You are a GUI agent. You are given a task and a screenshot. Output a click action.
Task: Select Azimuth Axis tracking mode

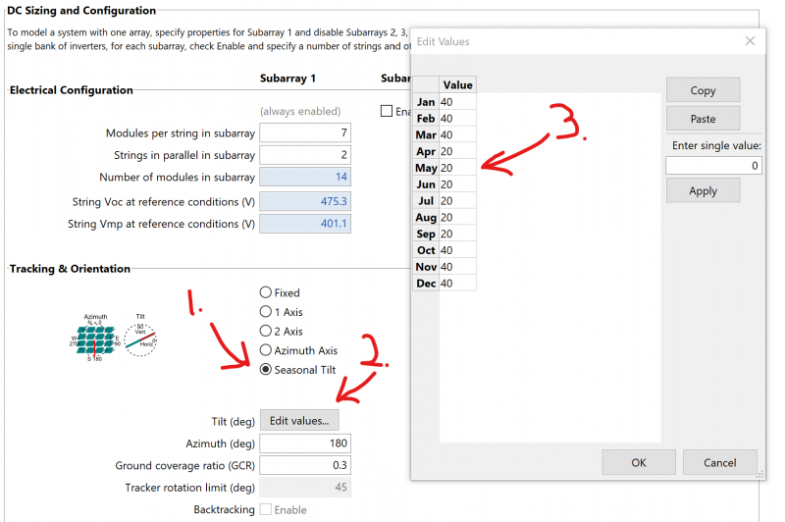(x=265, y=350)
